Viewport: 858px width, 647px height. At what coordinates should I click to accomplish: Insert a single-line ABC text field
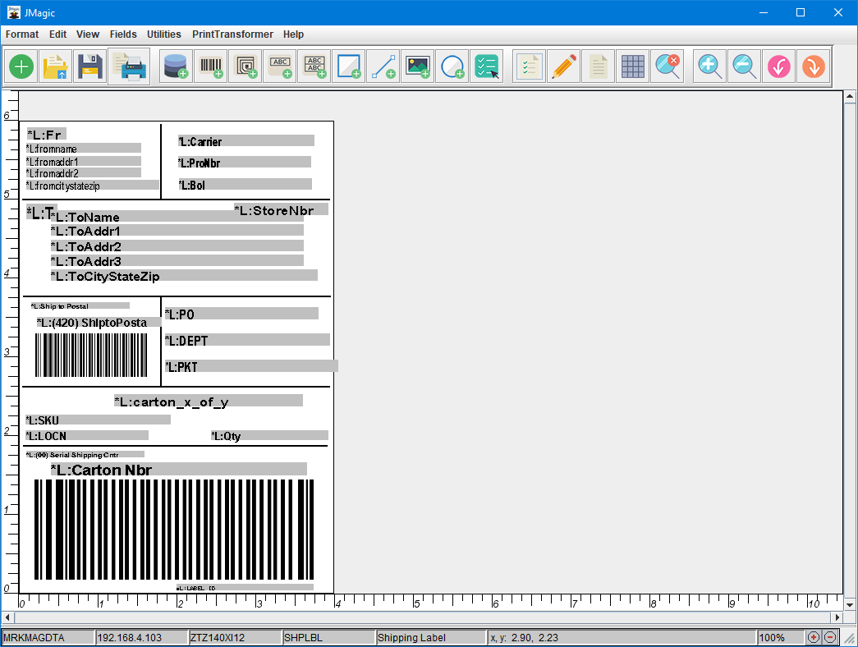(x=280, y=67)
